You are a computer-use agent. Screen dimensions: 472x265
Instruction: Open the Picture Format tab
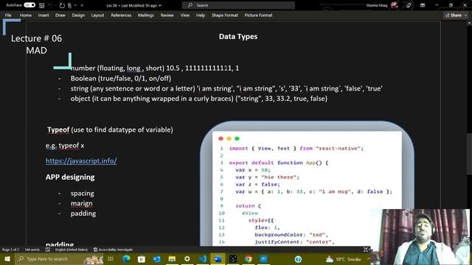(258, 15)
